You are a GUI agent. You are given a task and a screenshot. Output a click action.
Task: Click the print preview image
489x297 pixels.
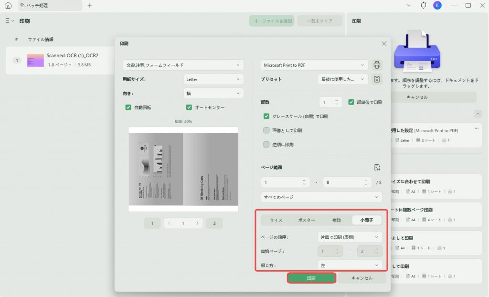click(183, 170)
